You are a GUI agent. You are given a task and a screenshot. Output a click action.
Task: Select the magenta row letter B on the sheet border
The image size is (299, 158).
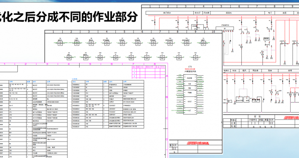pos(167,97)
